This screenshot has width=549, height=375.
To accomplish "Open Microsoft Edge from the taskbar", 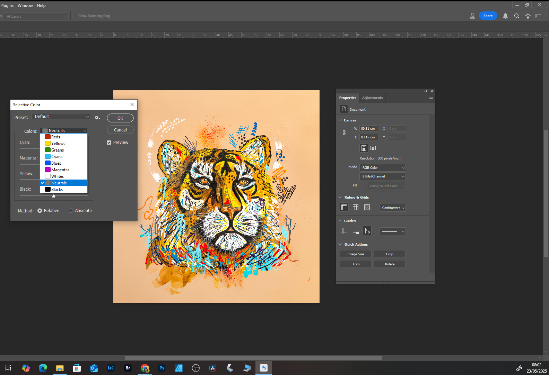I will 43,368.
